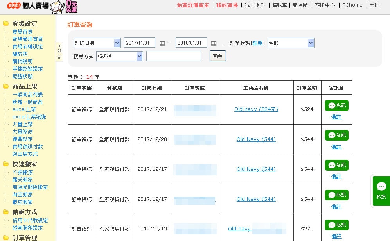The height and width of the screenshot is (241, 390).
Task: Open 新增一般商品 in sidebar
Action: click(27, 102)
